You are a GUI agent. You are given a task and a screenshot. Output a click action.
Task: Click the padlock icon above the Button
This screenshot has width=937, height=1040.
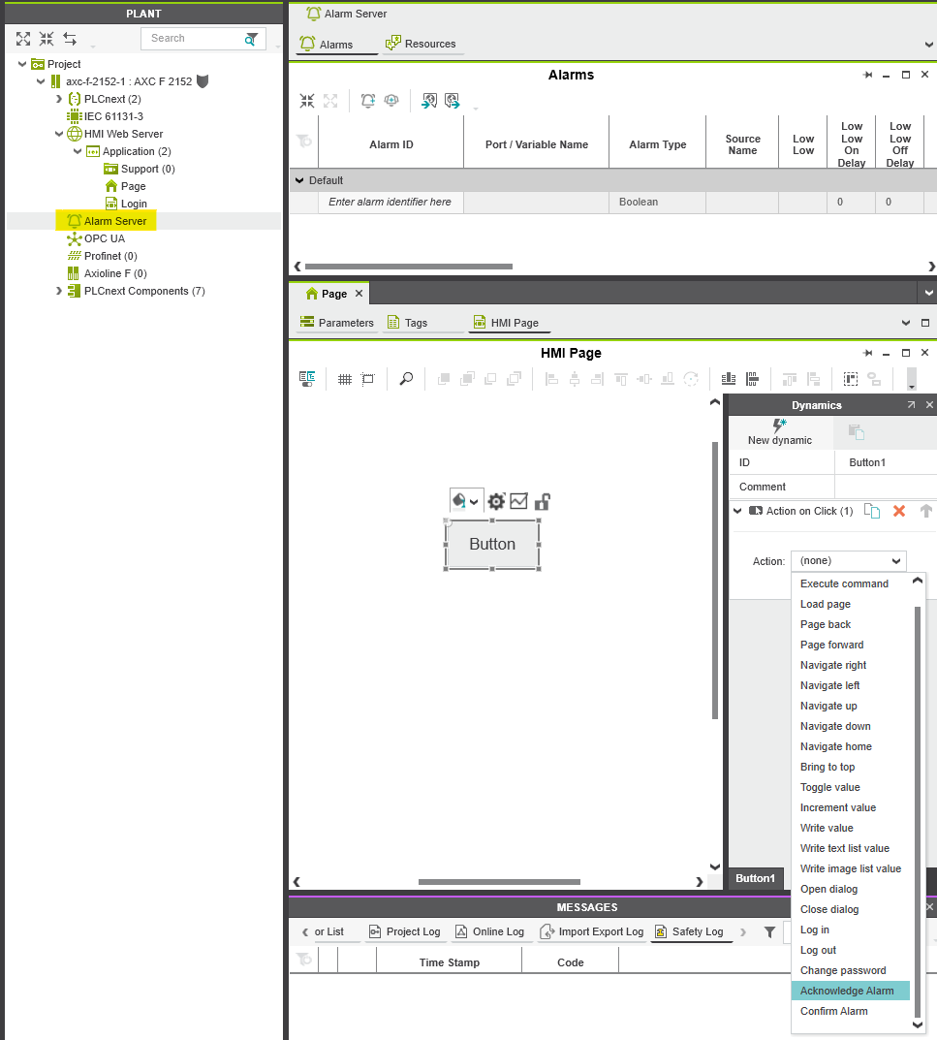[x=543, y=501]
